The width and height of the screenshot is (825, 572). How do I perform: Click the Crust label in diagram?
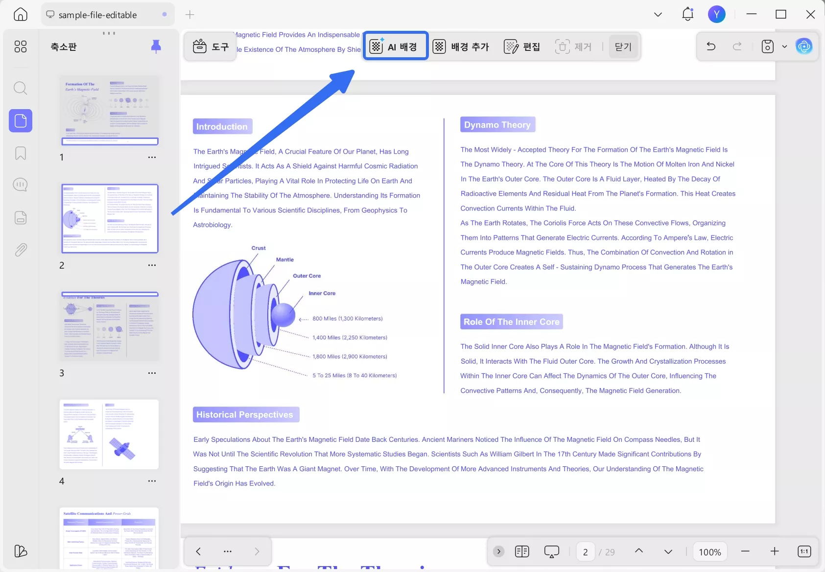[259, 248]
